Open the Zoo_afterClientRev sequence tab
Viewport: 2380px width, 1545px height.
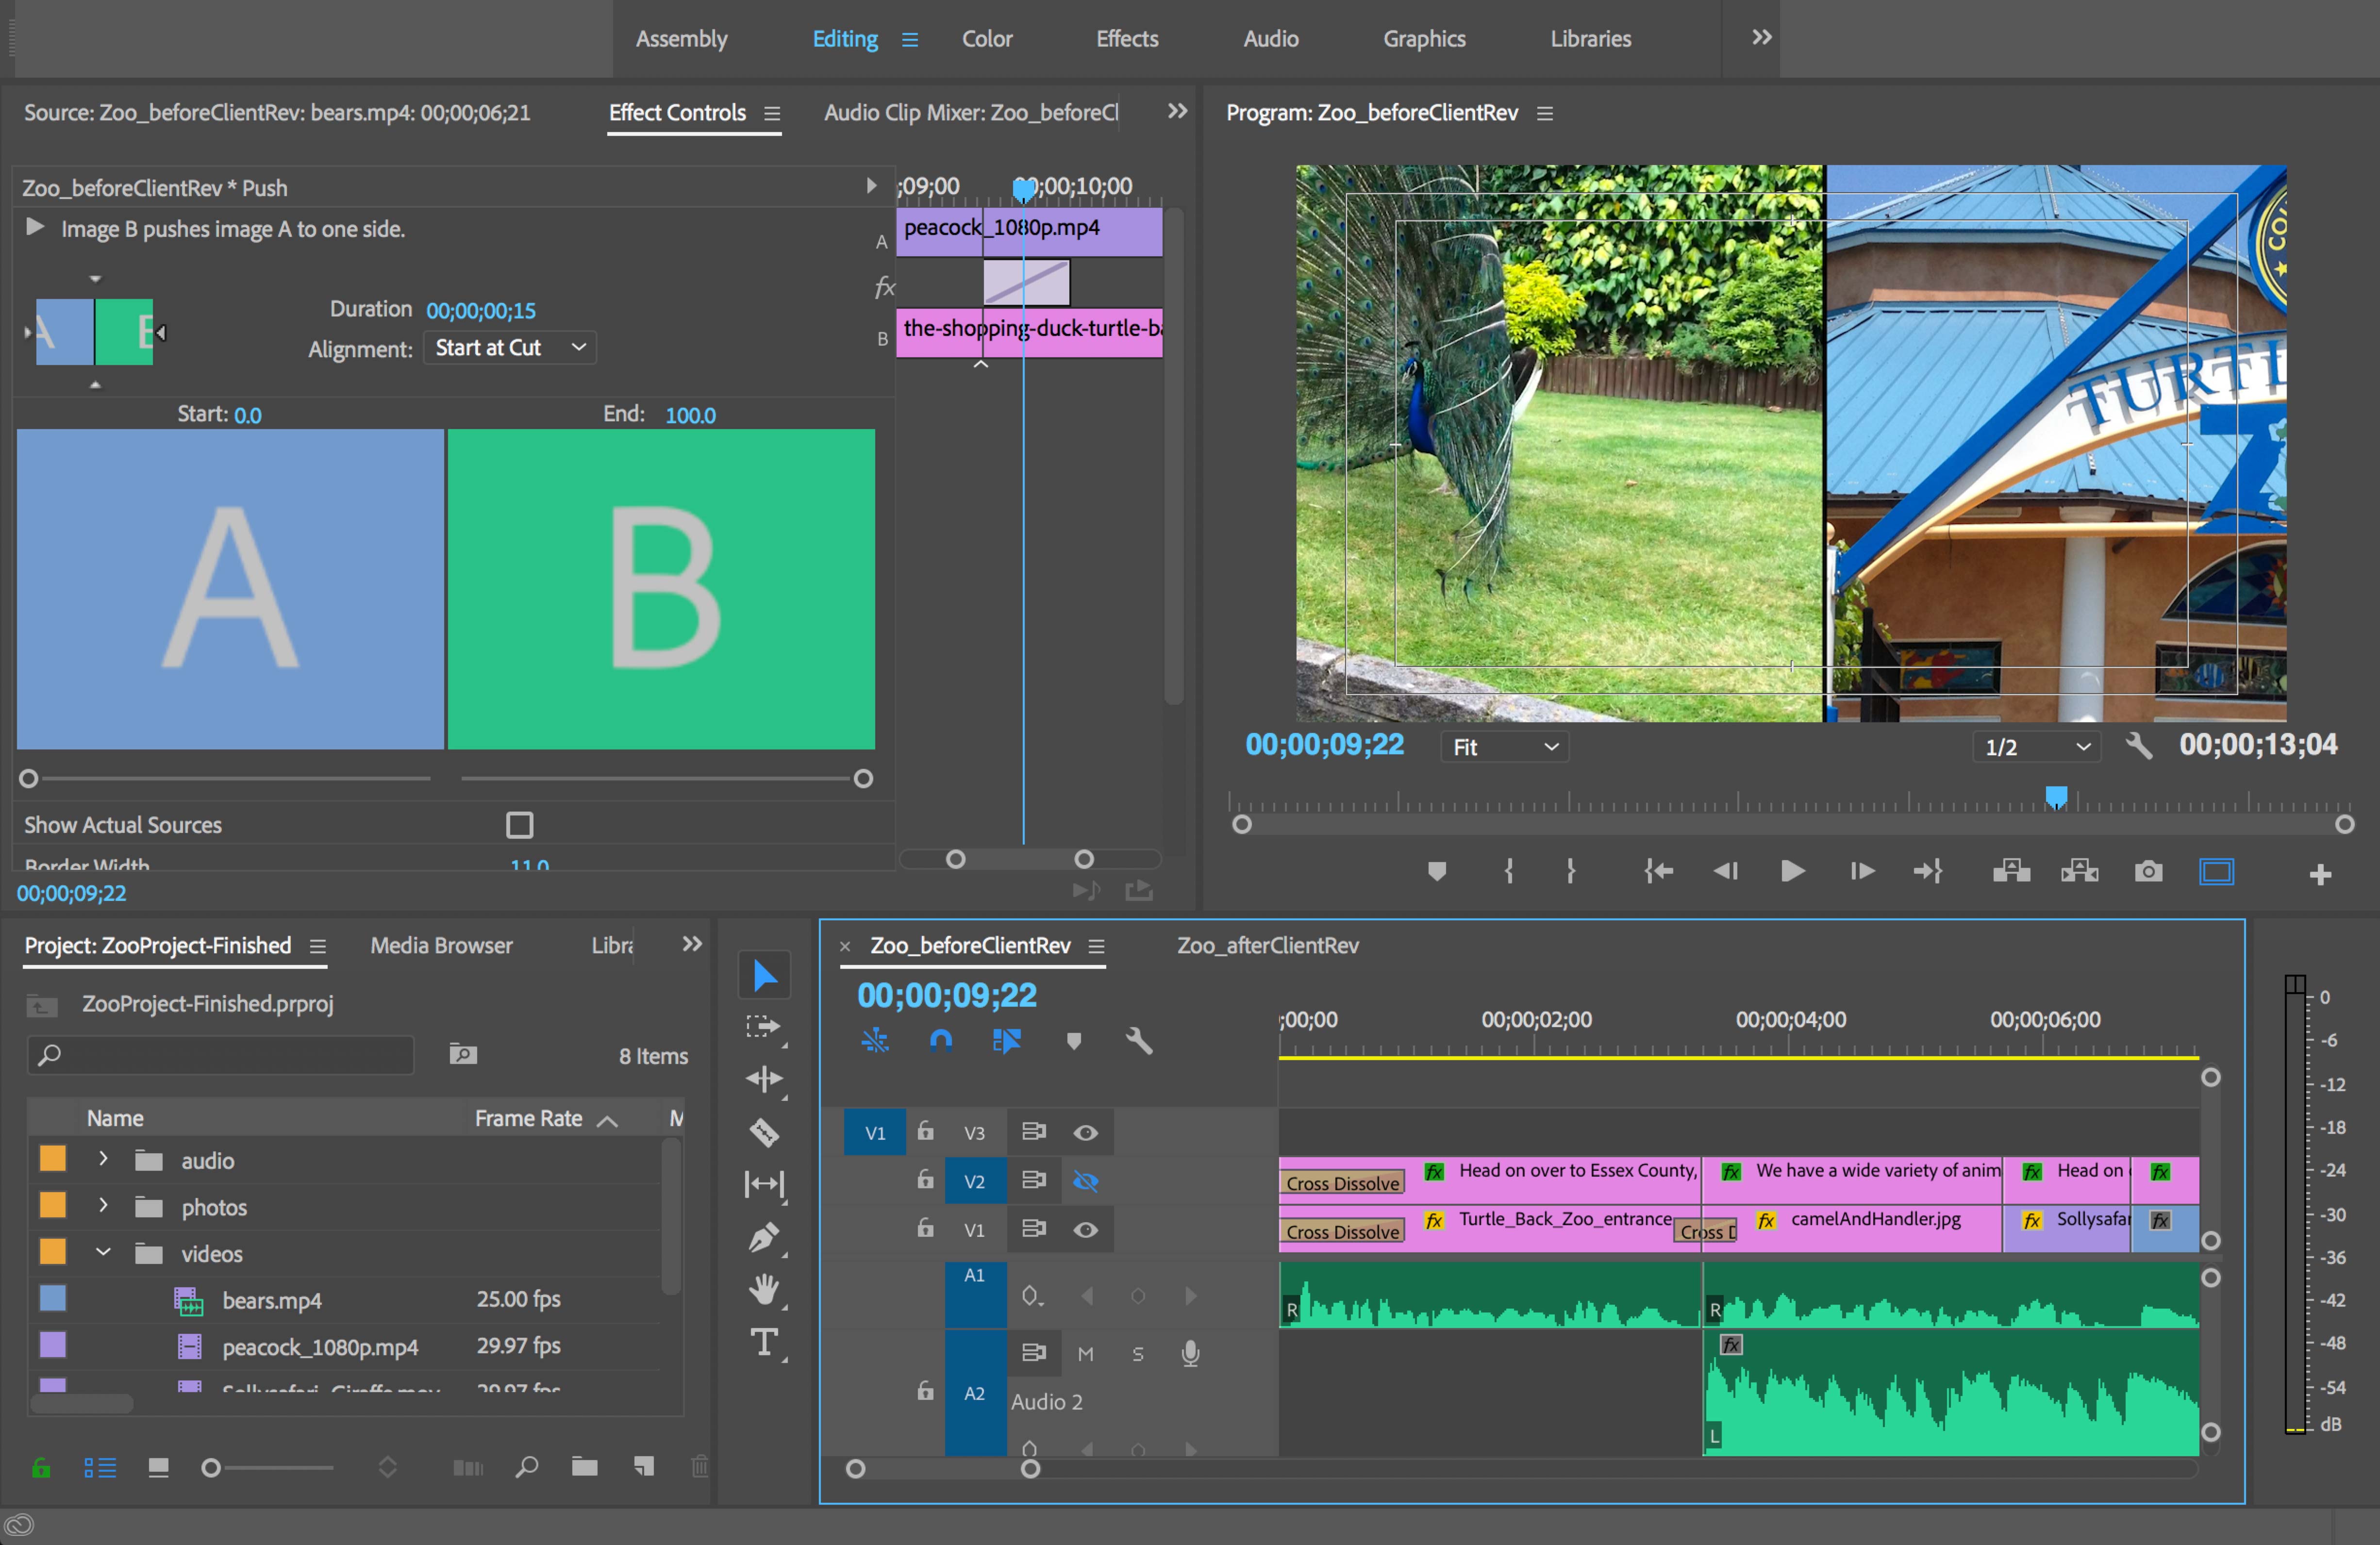pyautogui.click(x=1267, y=945)
